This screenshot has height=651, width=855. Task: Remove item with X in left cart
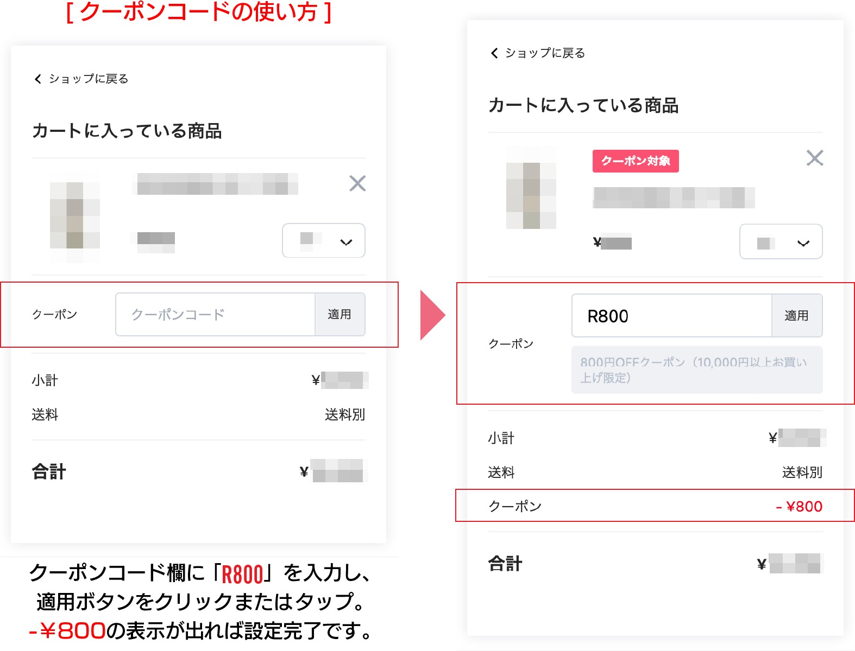pyautogui.click(x=357, y=183)
